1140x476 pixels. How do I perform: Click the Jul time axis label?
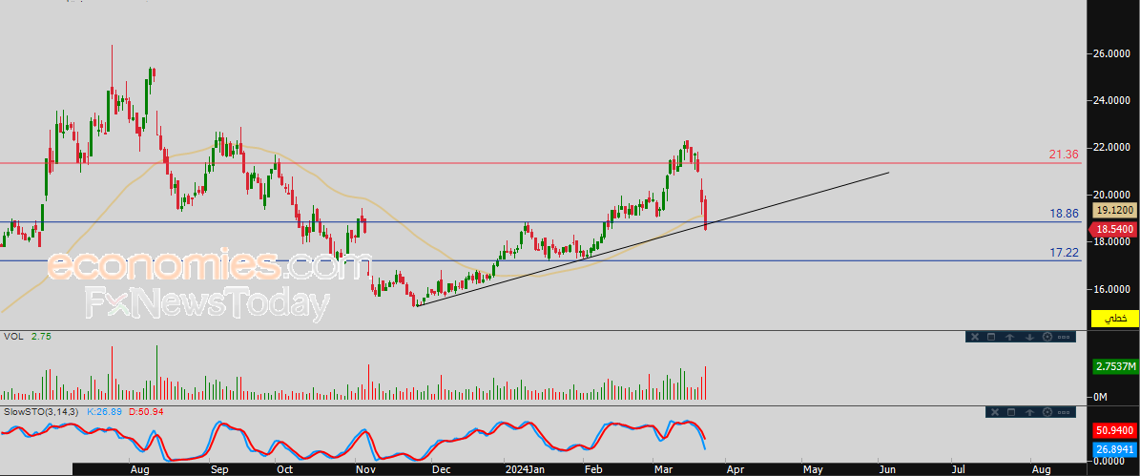click(x=959, y=469)
